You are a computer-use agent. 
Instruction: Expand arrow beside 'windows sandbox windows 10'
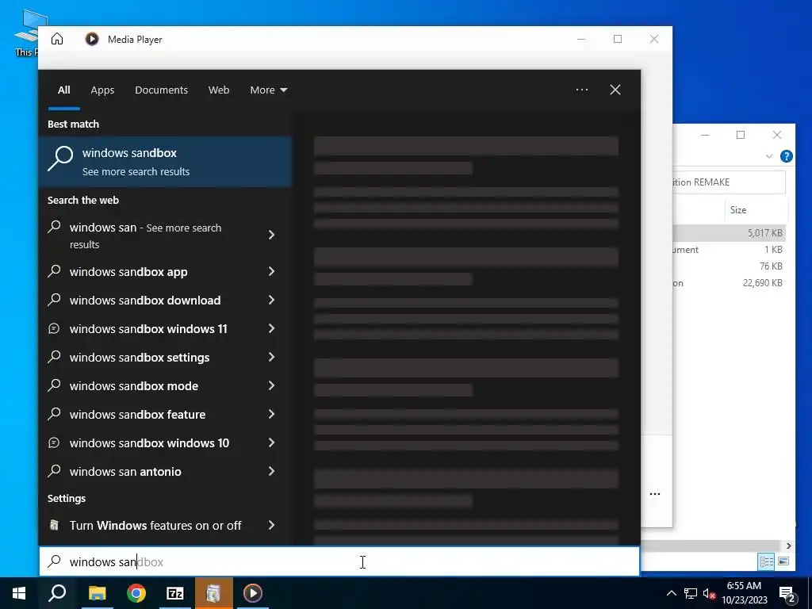pyautogui.click(x=271, y=442)
